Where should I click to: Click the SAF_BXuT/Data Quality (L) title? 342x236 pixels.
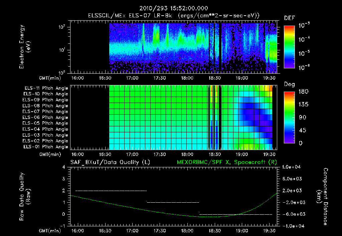[110, 162]
